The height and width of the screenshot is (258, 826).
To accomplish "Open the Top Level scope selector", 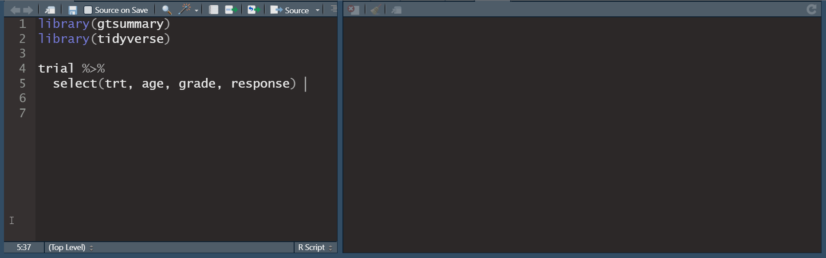I will (x=71, y=247).
